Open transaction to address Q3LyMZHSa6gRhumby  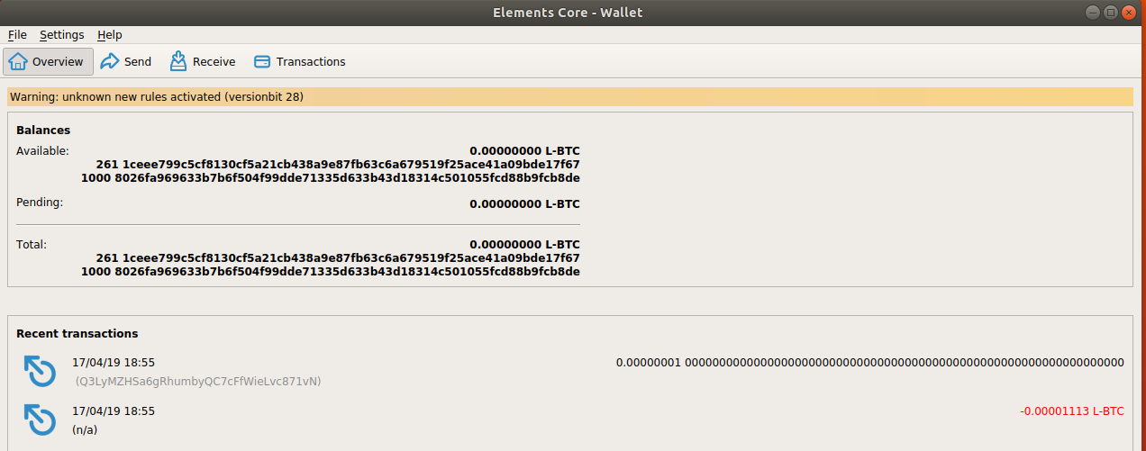pyautogui.click(x=197, y=381)
